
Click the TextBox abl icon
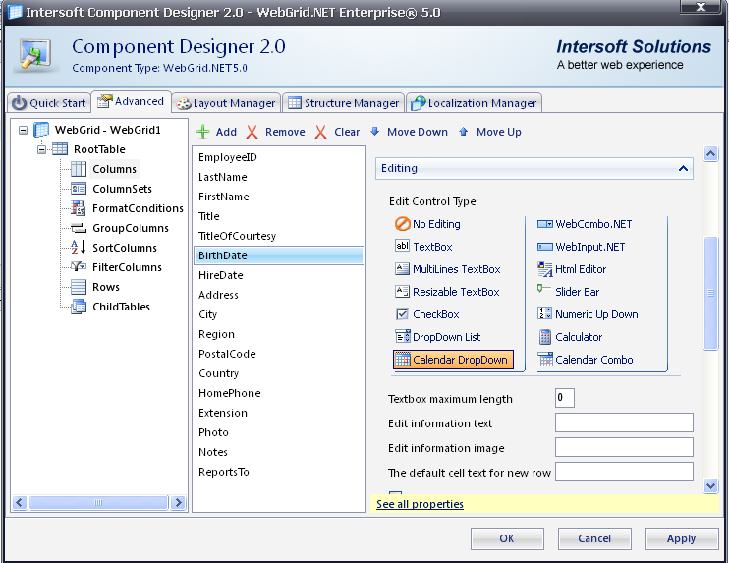click(402, 246)
